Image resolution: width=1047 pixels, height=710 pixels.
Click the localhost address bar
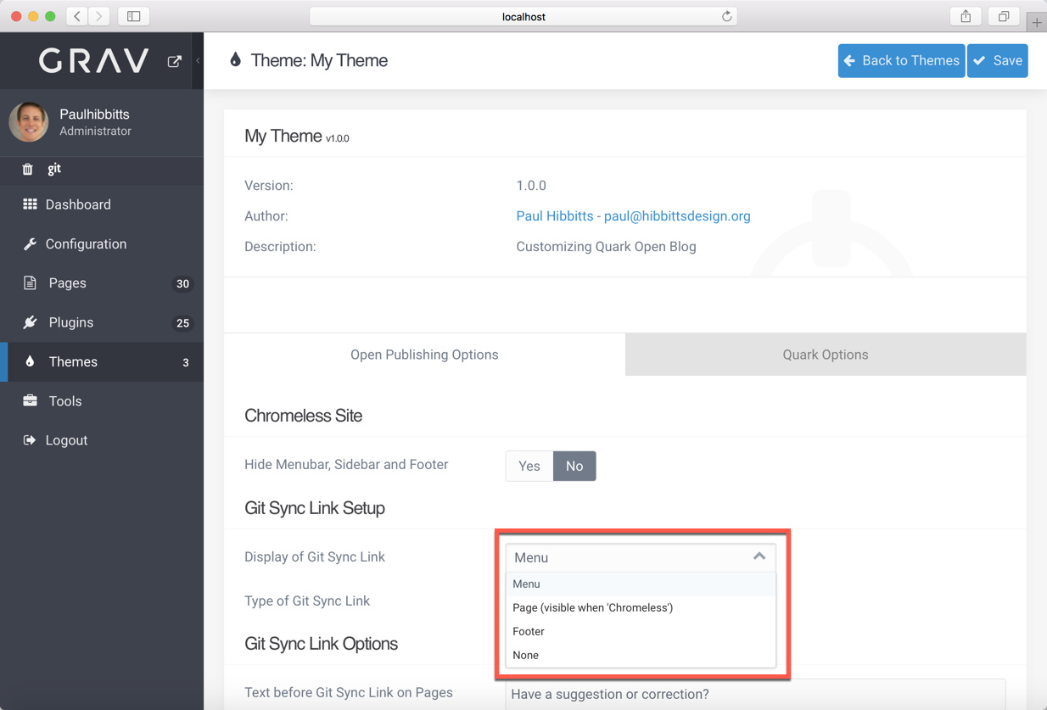(523, 16)
